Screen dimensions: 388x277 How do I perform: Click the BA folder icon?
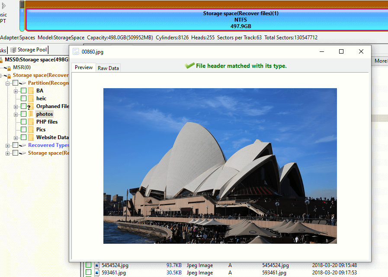tap(31, 91)
